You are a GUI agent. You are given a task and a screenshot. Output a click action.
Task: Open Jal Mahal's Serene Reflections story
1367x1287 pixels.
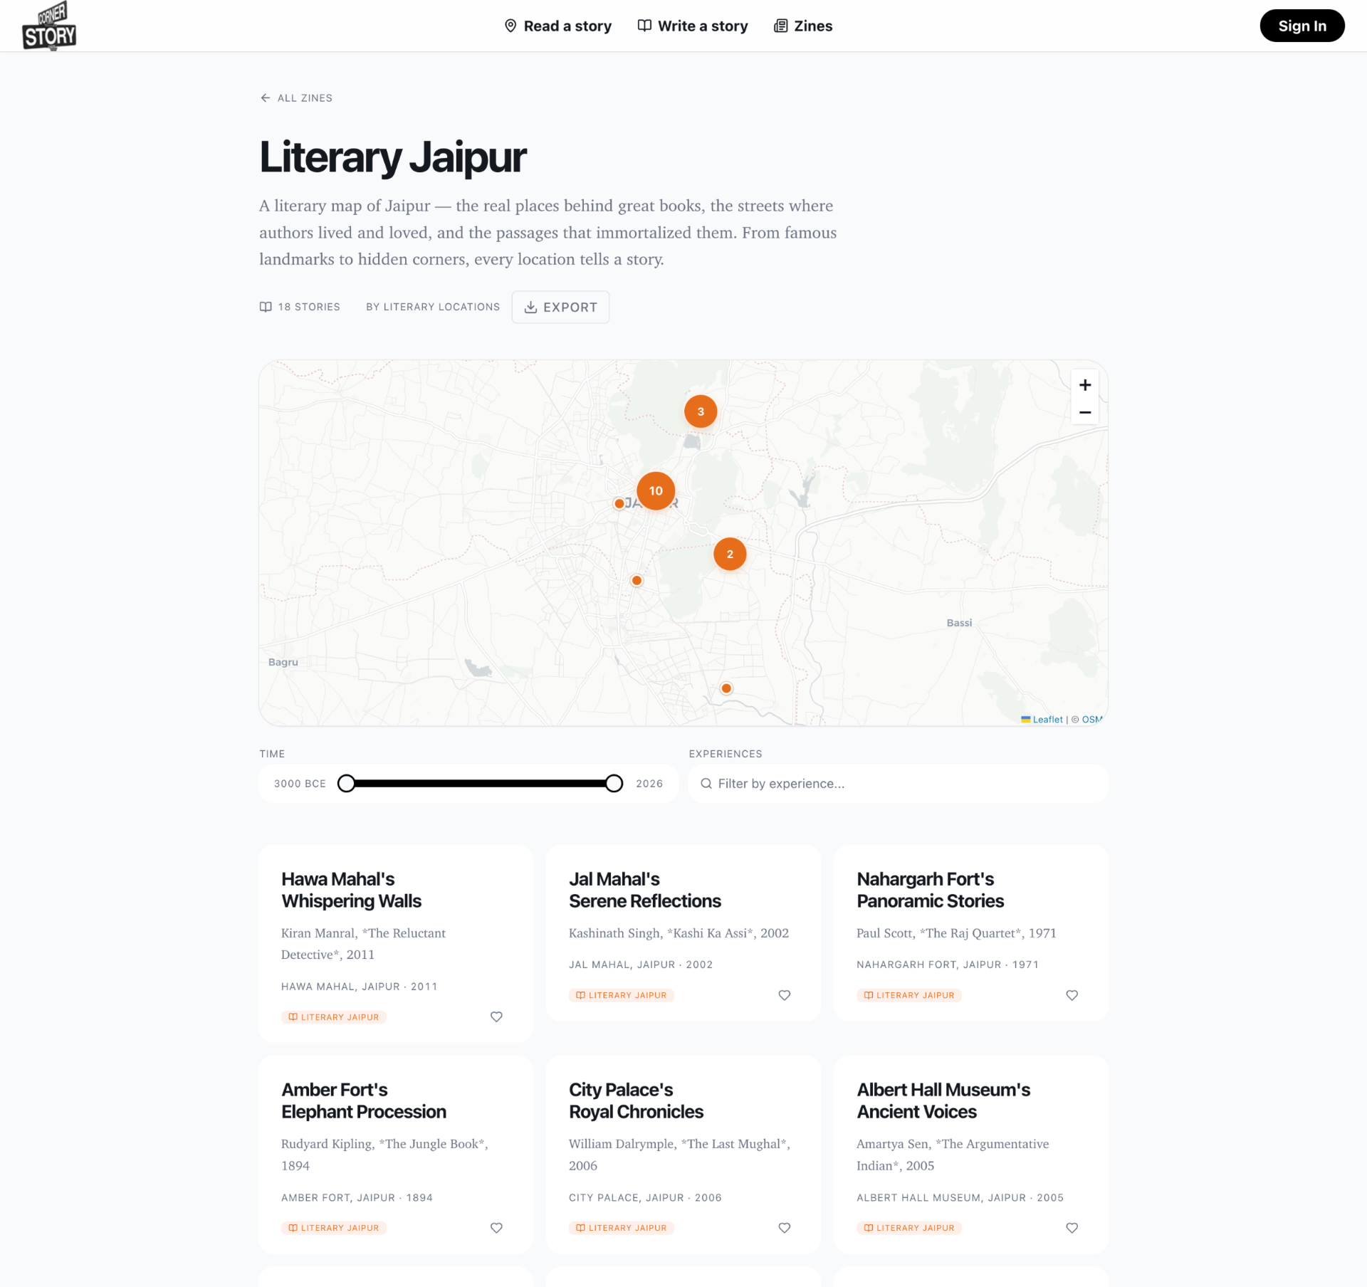pyautogui.click(x=644, y=890)
